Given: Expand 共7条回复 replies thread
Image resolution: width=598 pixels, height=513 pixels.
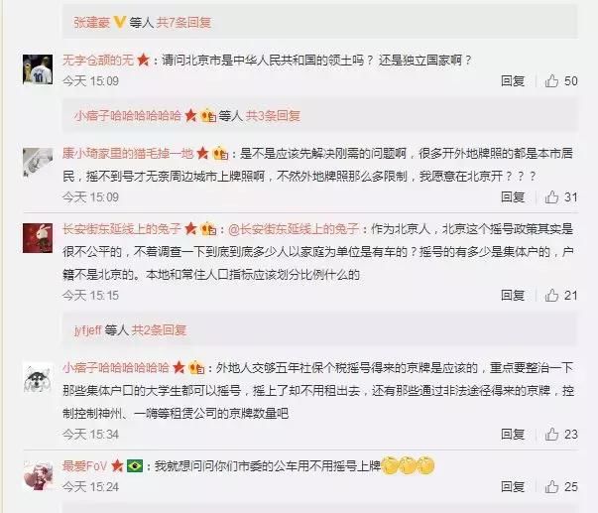Looking at the screenshot, I should [x=183, y=23].
